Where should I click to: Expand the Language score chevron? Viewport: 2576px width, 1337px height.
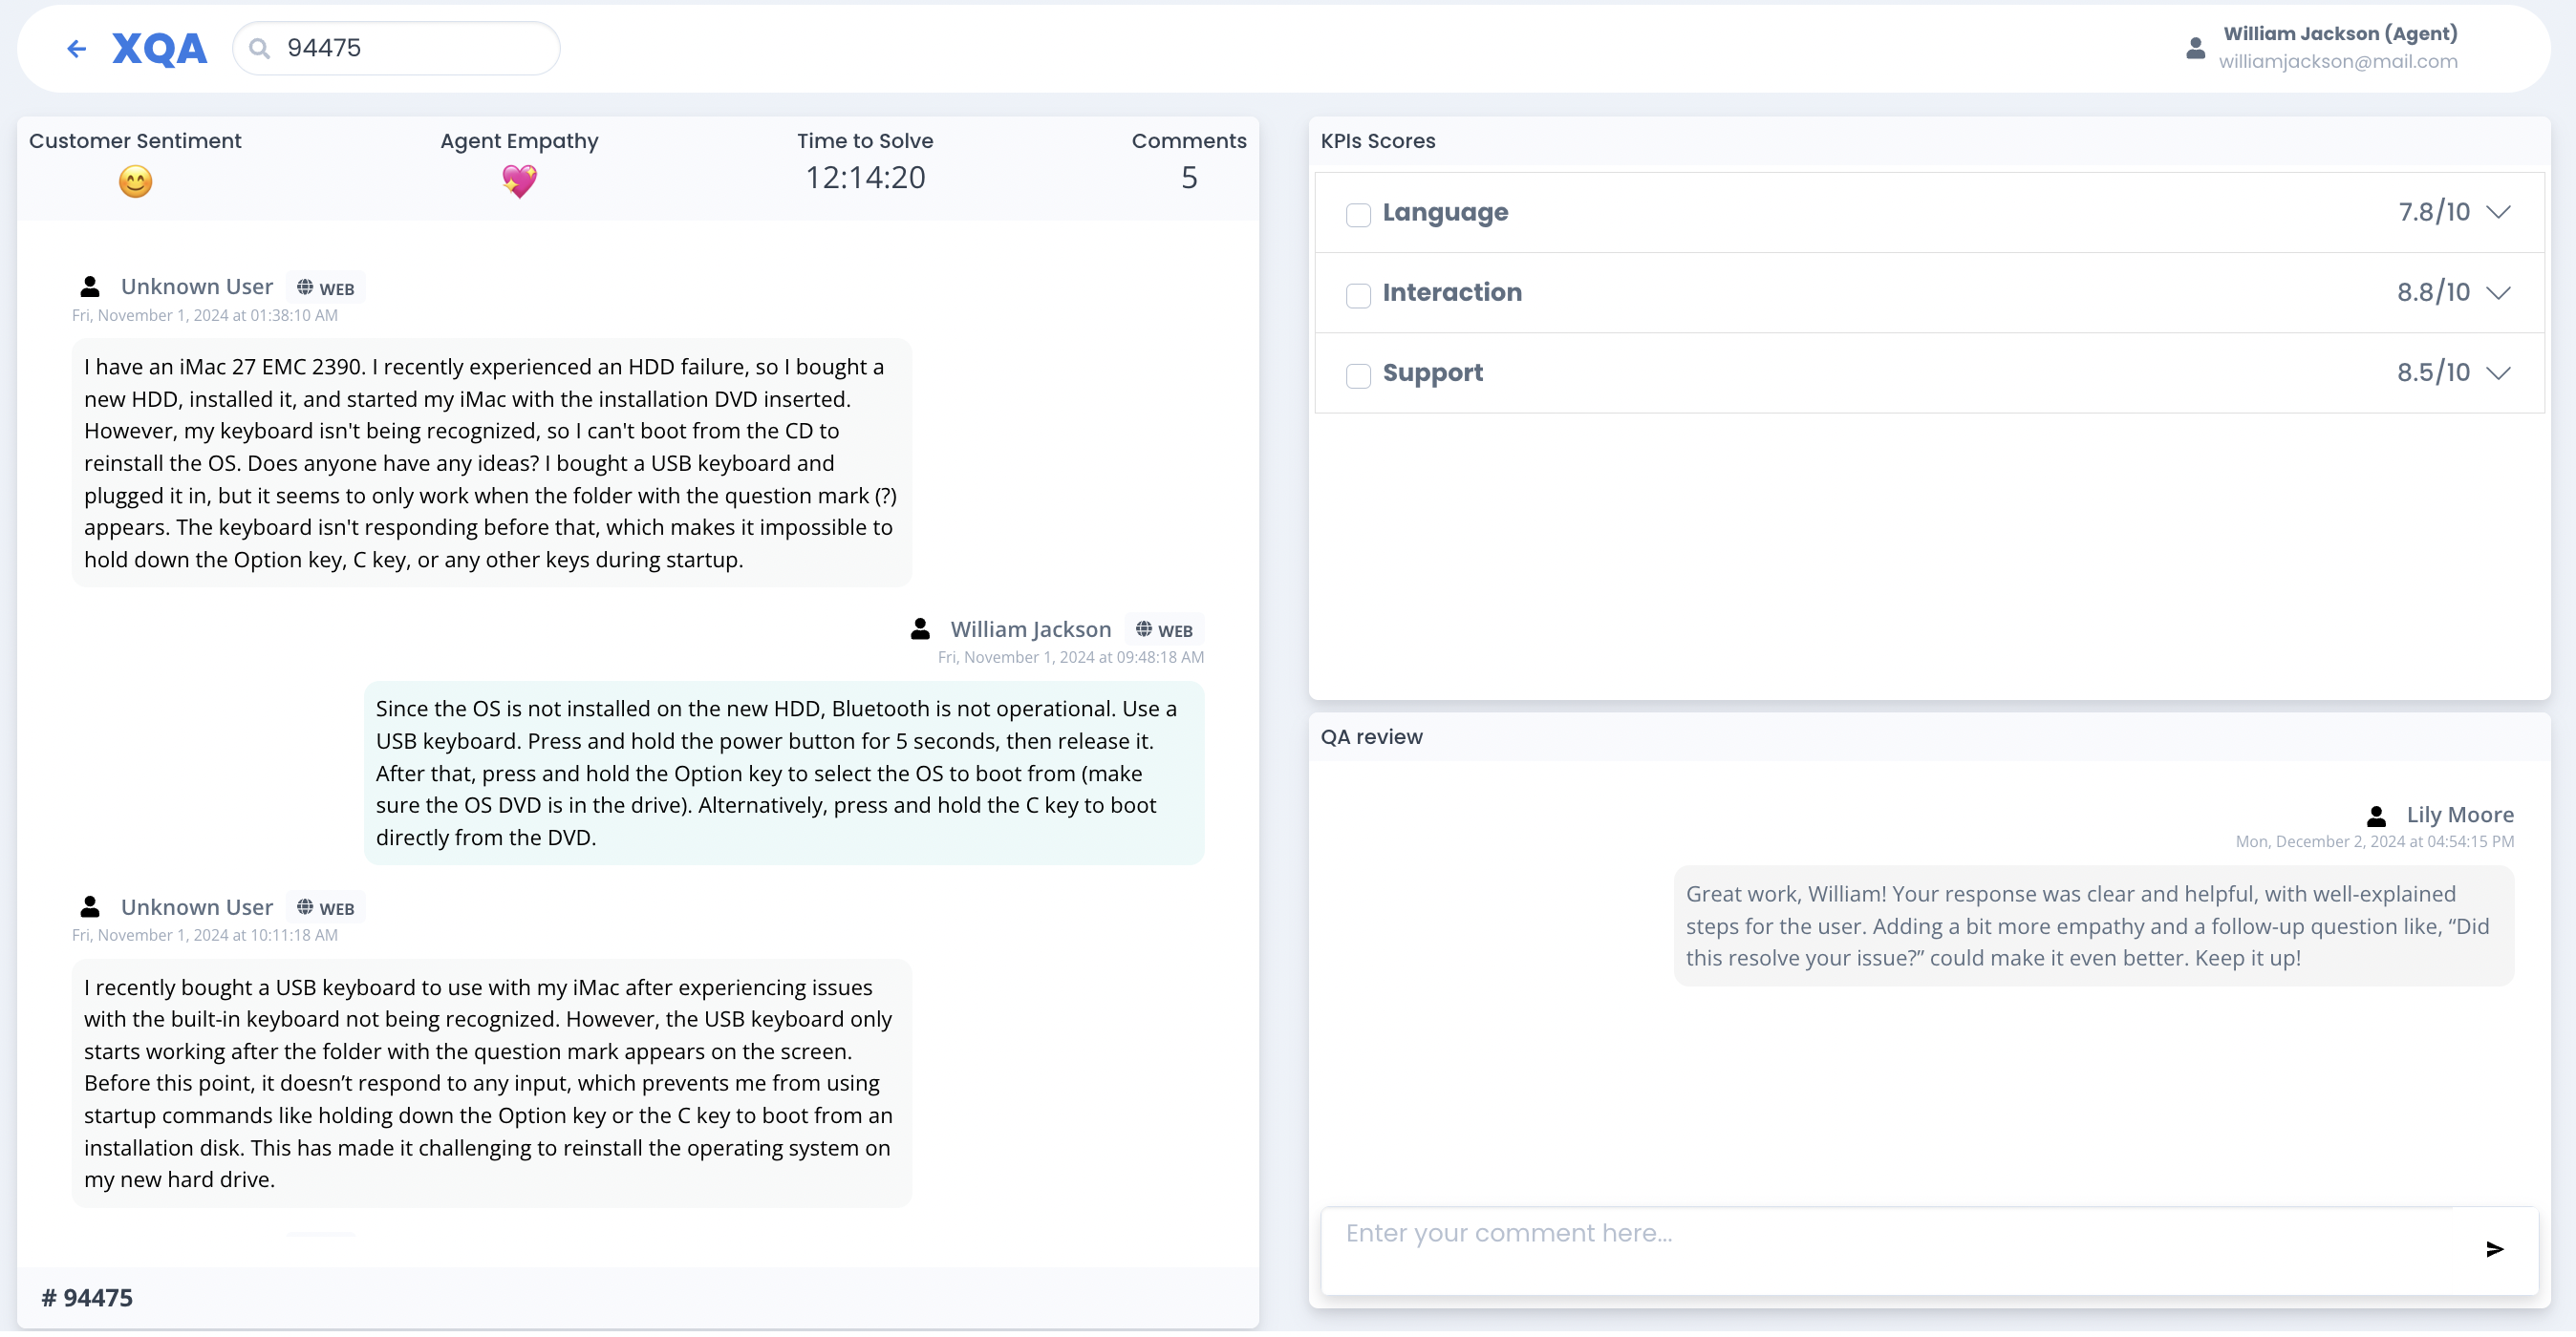click(x=2497, y=212)
